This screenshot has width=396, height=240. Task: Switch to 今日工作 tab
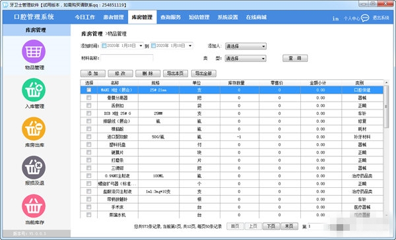85,17
